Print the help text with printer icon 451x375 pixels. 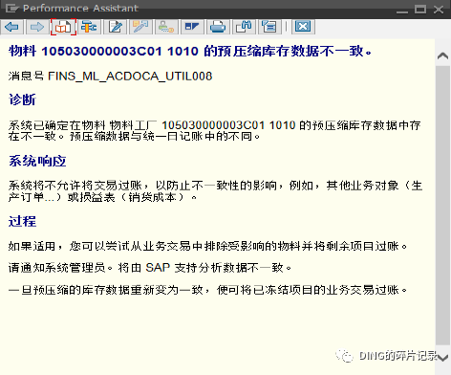pos(218,27)
